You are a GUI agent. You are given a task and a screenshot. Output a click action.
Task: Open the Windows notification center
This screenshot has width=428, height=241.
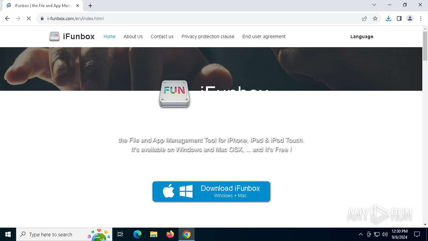pyautogui.click(x=417, y=234)
